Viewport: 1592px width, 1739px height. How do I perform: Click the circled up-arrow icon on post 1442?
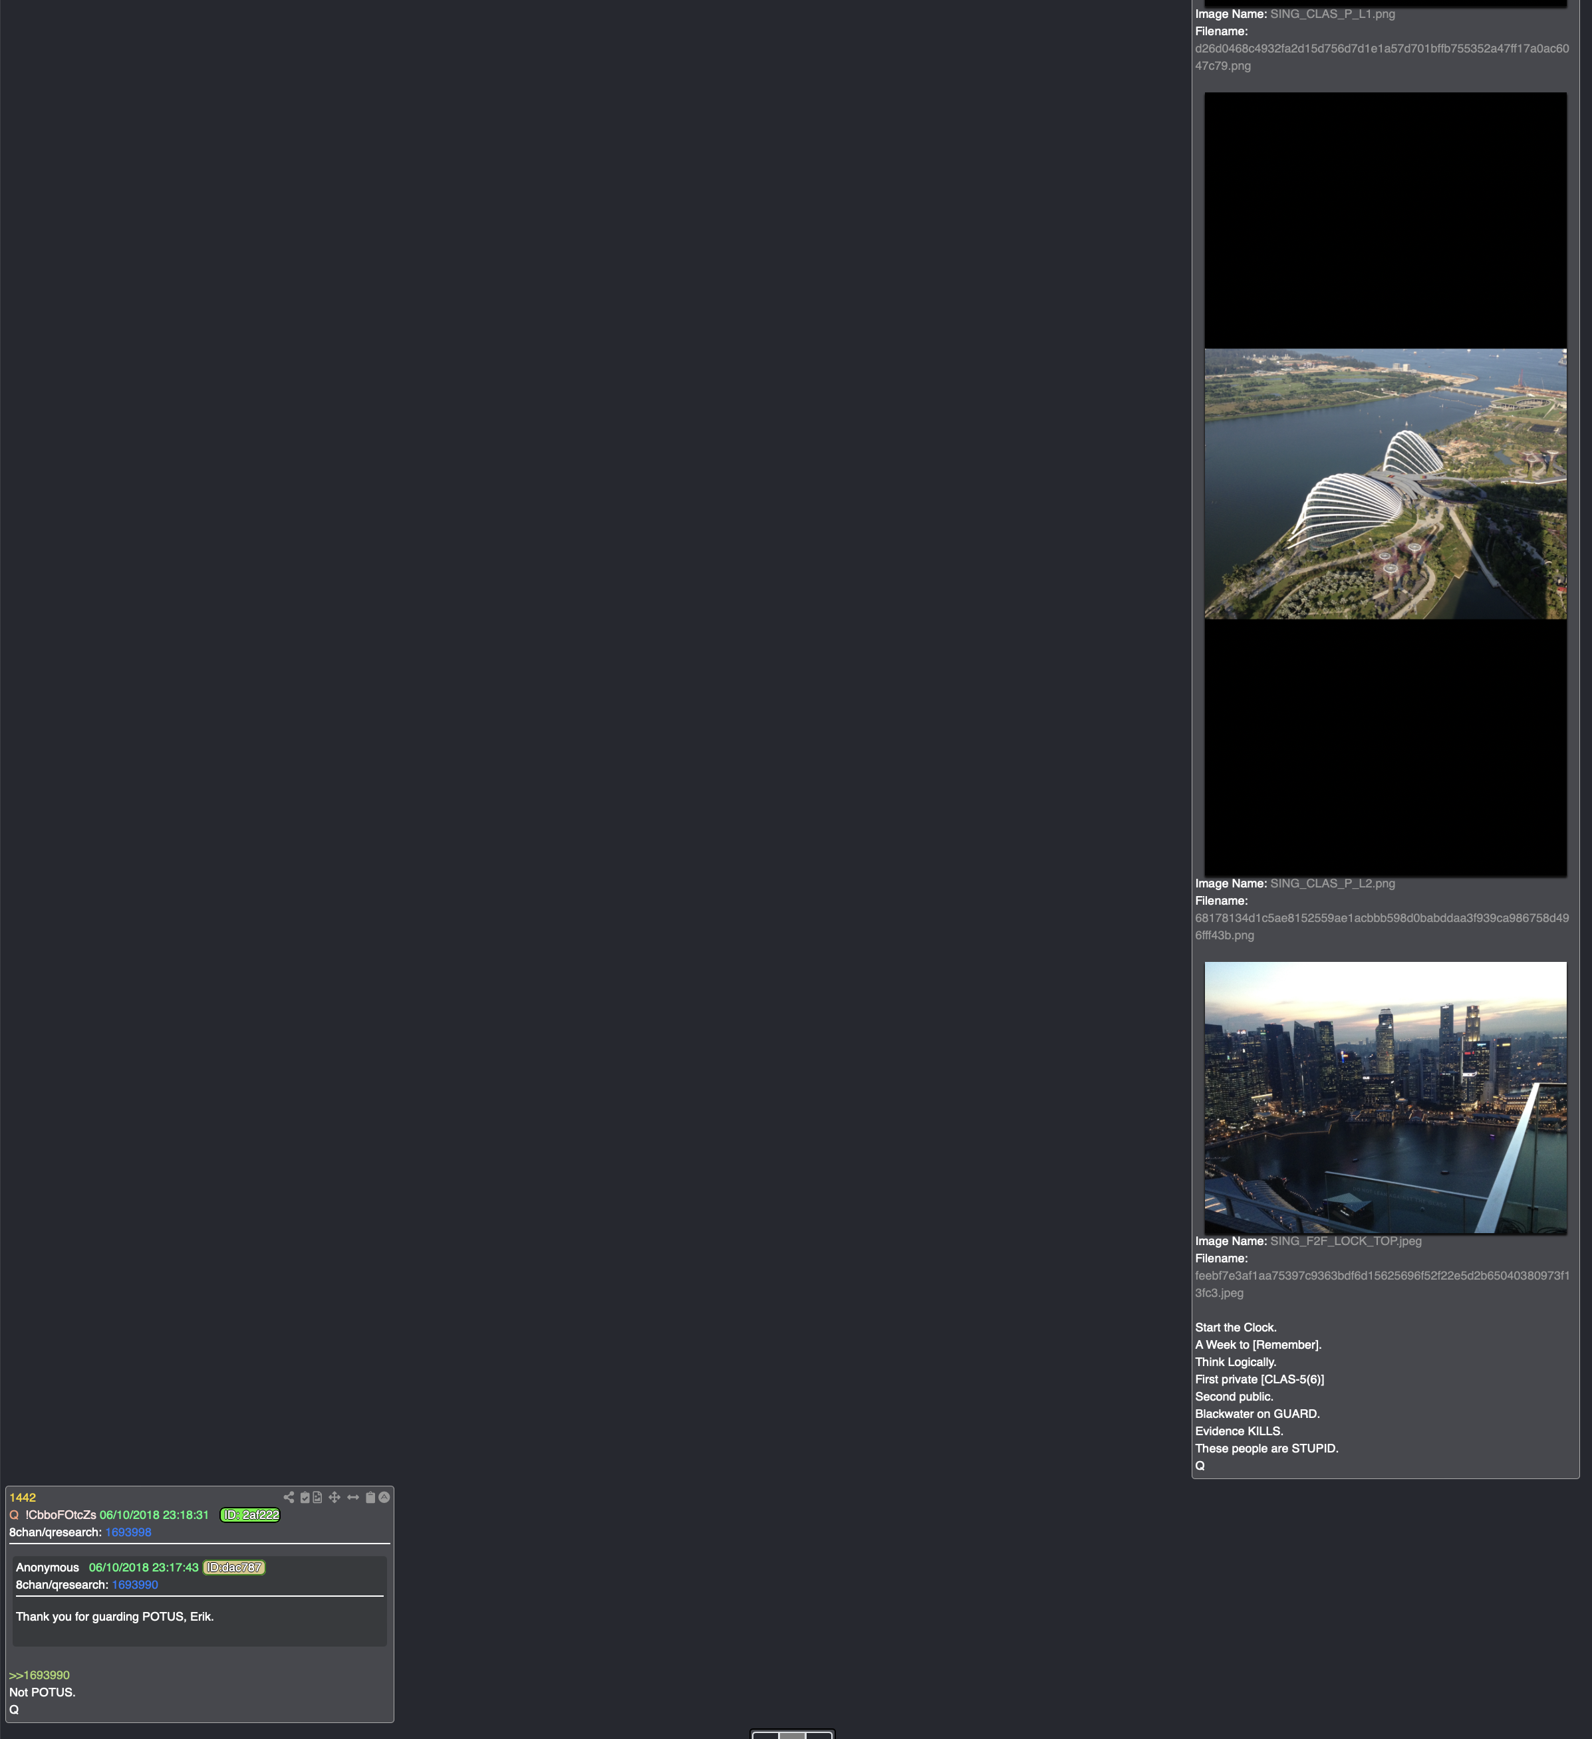pyautogui.click(x=384, y=1498)
